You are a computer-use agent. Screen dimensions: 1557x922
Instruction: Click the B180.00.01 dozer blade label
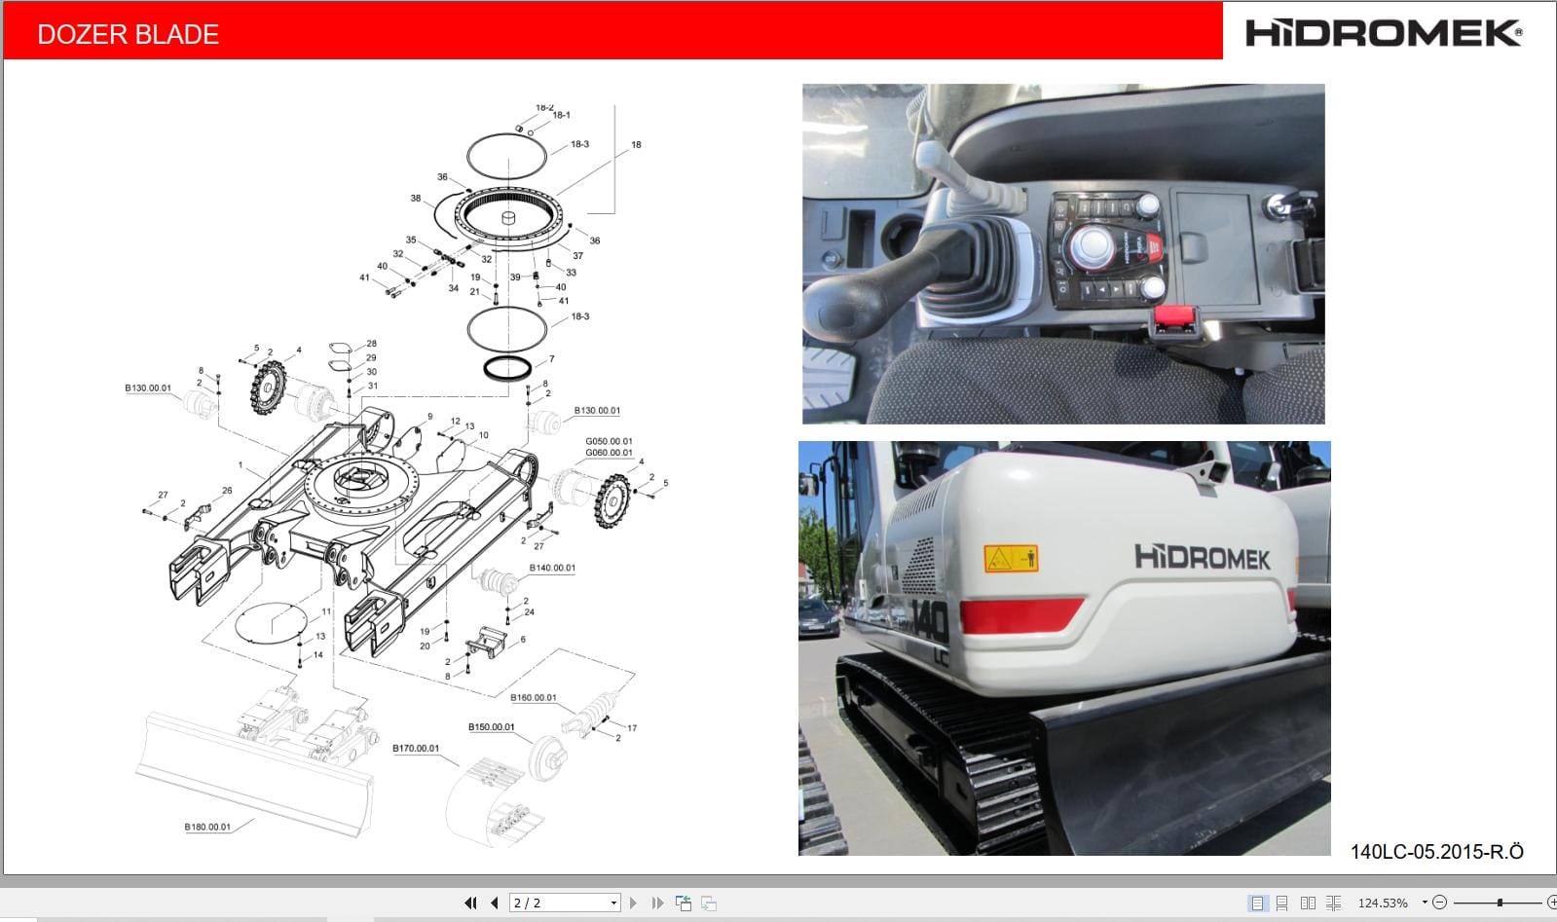207,828
